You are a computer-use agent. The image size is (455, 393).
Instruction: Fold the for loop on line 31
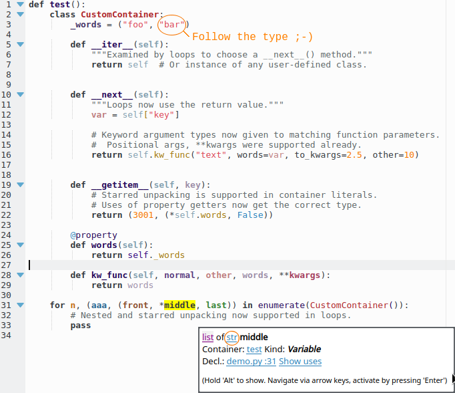pyautogui.click(x=20, y=305)
